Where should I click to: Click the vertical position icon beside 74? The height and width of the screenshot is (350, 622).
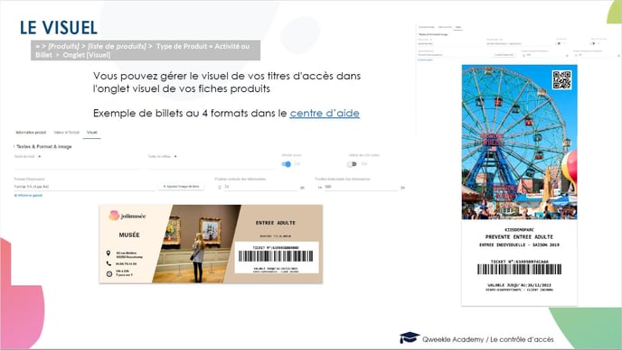click(220, 187)
